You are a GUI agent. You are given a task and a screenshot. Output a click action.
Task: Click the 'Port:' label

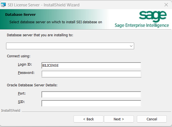(x=22, y=94)
